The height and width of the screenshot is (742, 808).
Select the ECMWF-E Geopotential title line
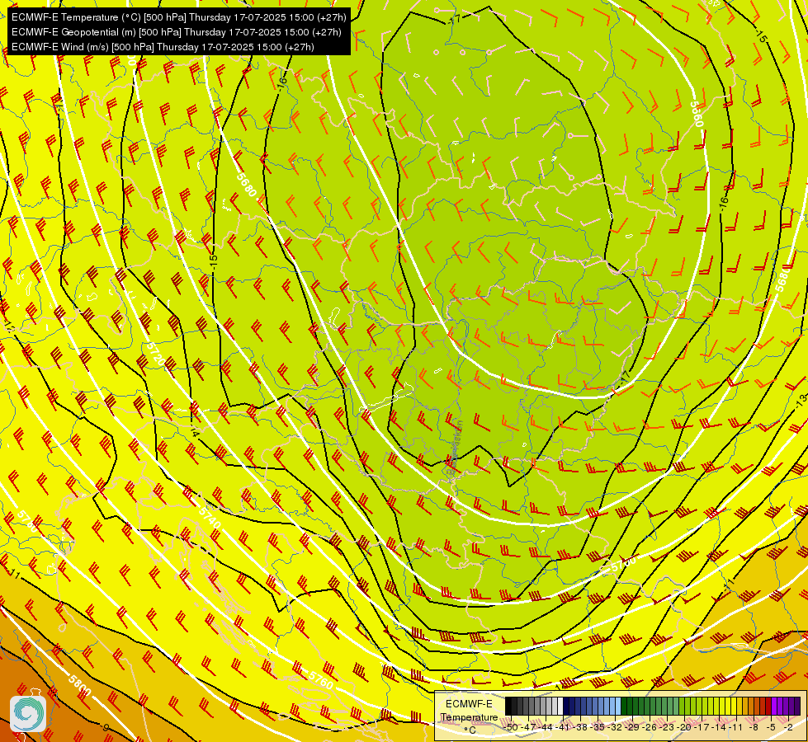pyautogui.click(x=177, y=32)
